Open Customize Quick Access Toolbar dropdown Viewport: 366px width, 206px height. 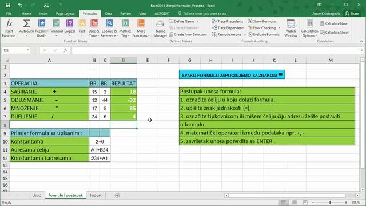pyautogui.click(x=61, y=5)
